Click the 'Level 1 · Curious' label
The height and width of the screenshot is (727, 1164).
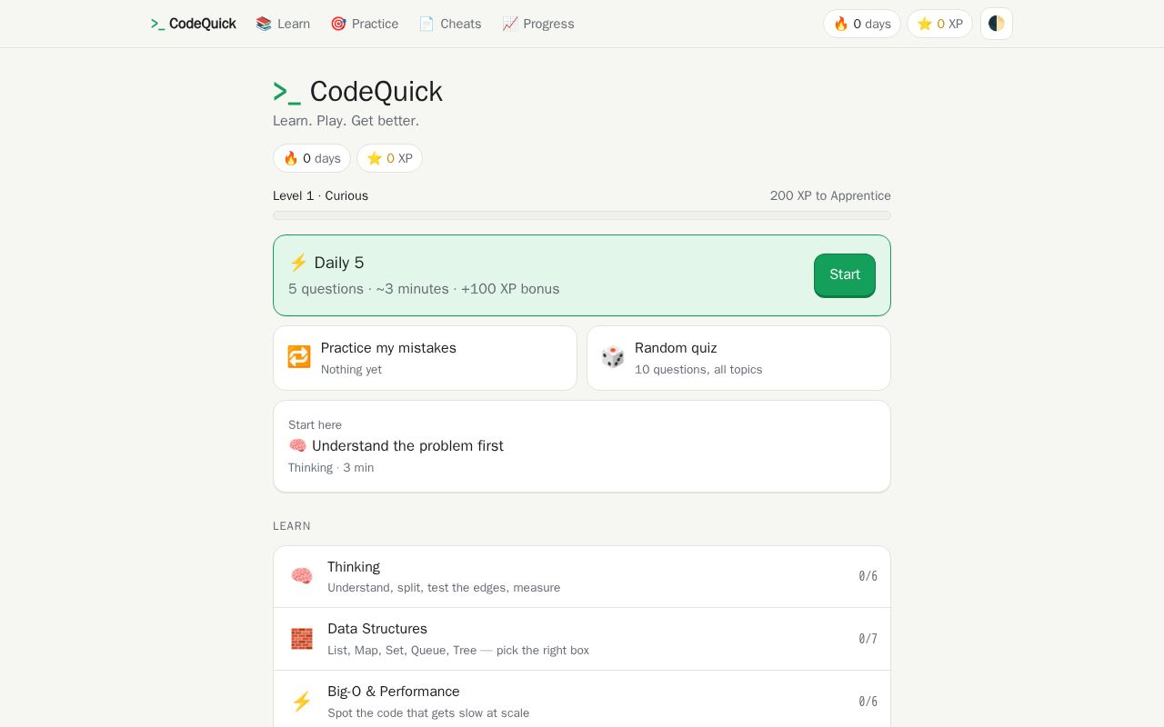pyautogui.click(x=320, y=195)
